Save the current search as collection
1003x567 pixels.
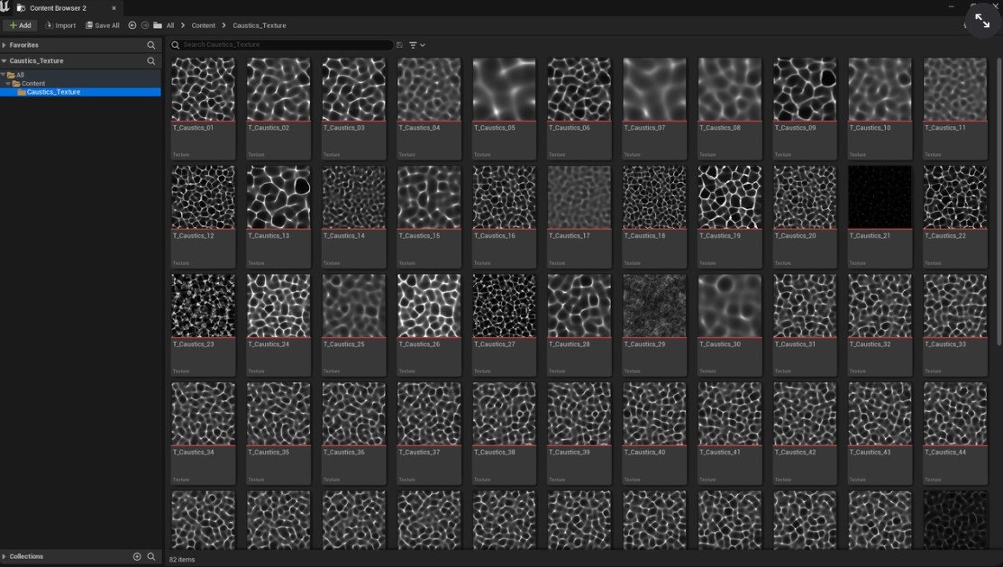point(399,45)
